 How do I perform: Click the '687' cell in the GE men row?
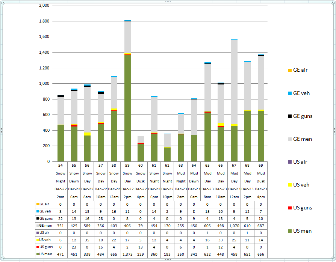[261, 226]
